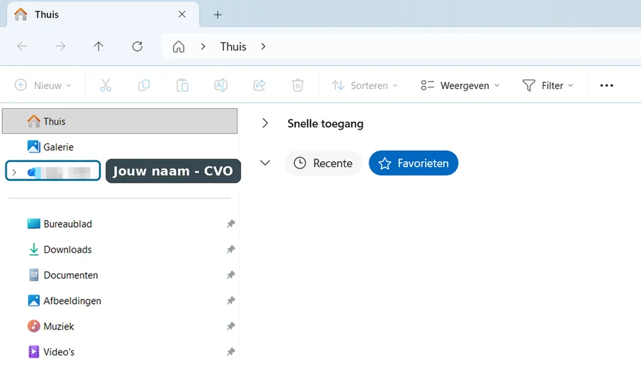
Task: Expand the OneDrive account tree item
Action: click(x=14, y=172)
